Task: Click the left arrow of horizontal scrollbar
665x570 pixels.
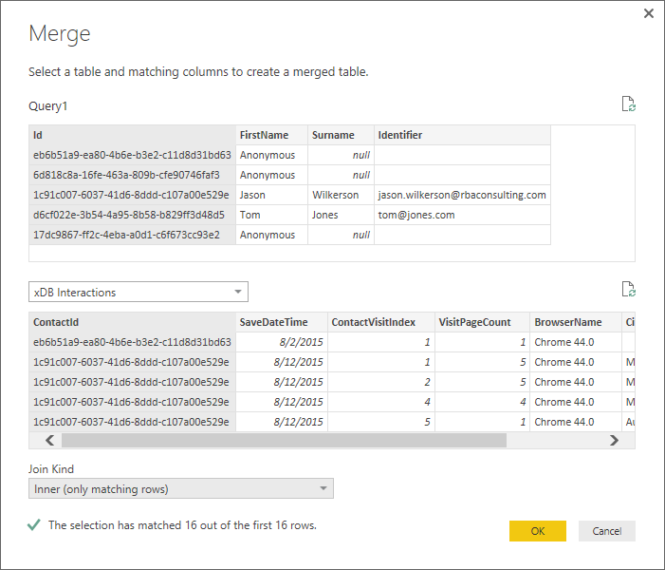Action: (x=48, y=441)
